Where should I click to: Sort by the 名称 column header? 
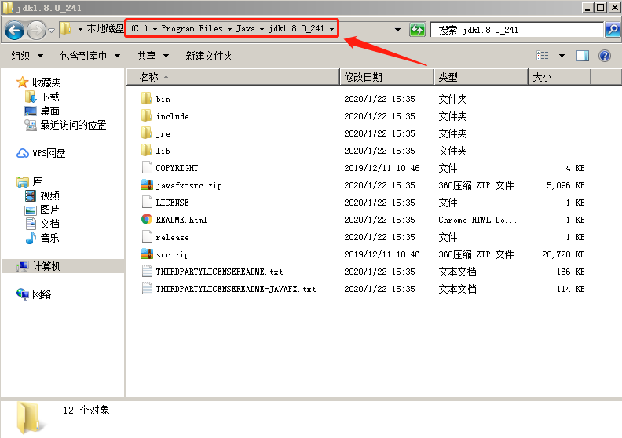click(233, 77)
